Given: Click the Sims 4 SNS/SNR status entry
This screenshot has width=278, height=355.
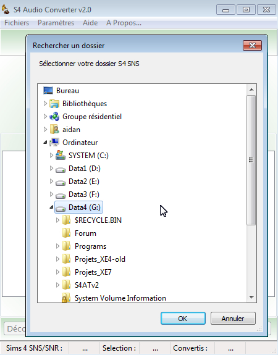Looking at the screenshot, I should click(x=34, y=348).
